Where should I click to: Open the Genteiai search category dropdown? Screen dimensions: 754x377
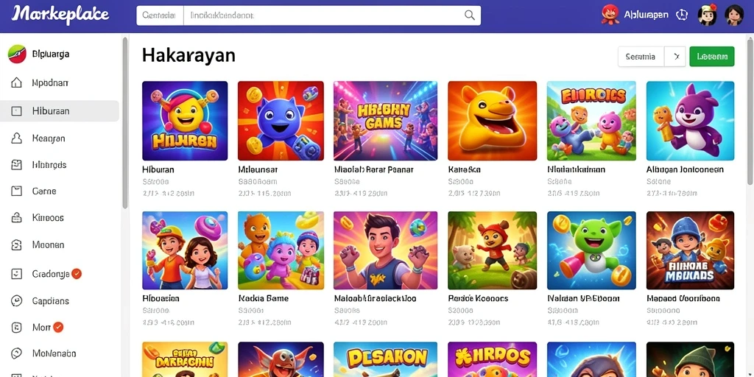(160, 15)
